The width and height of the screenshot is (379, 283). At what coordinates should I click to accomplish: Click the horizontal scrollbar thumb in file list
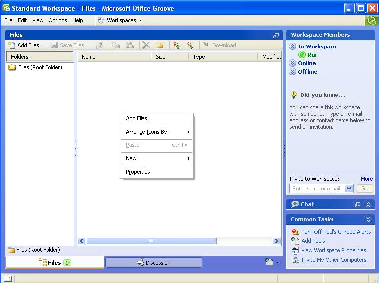point(151,241)
